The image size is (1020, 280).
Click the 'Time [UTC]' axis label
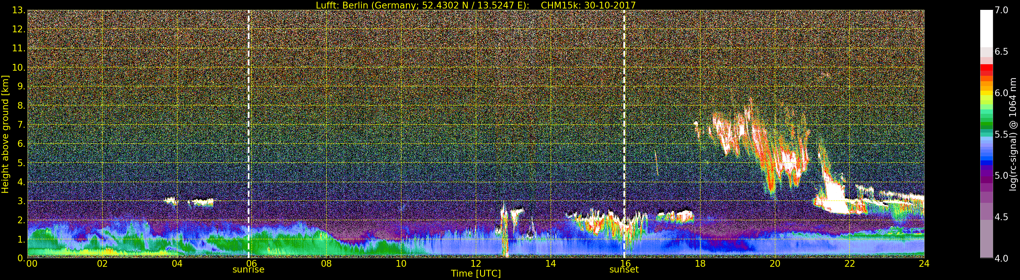(x=476, y=274)
